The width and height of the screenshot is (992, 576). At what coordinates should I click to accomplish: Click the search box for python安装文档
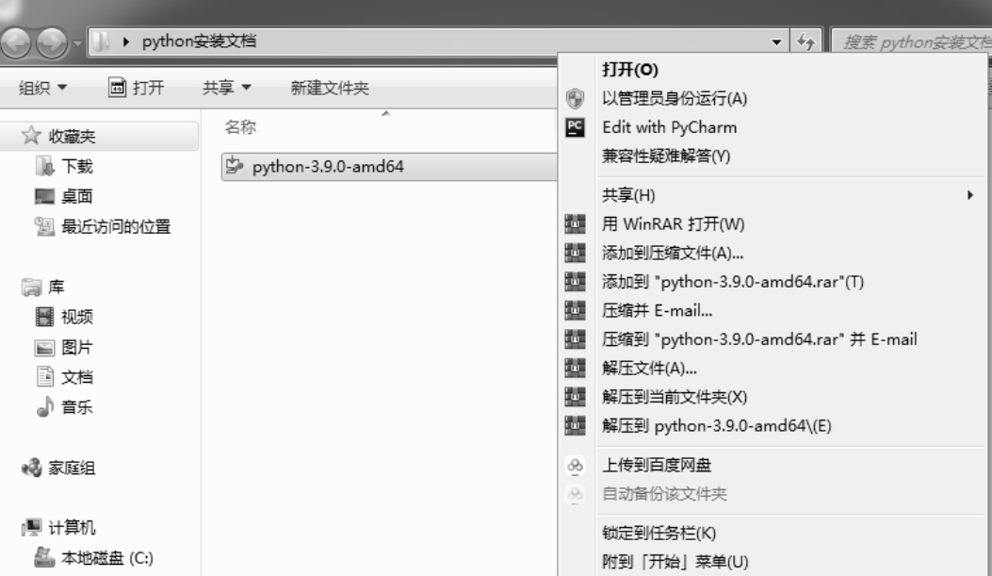click(911, 42)
